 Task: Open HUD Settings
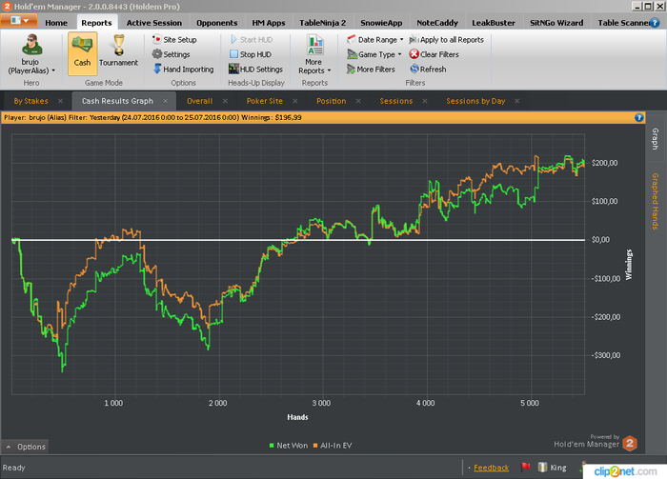[x=255, y=69]
